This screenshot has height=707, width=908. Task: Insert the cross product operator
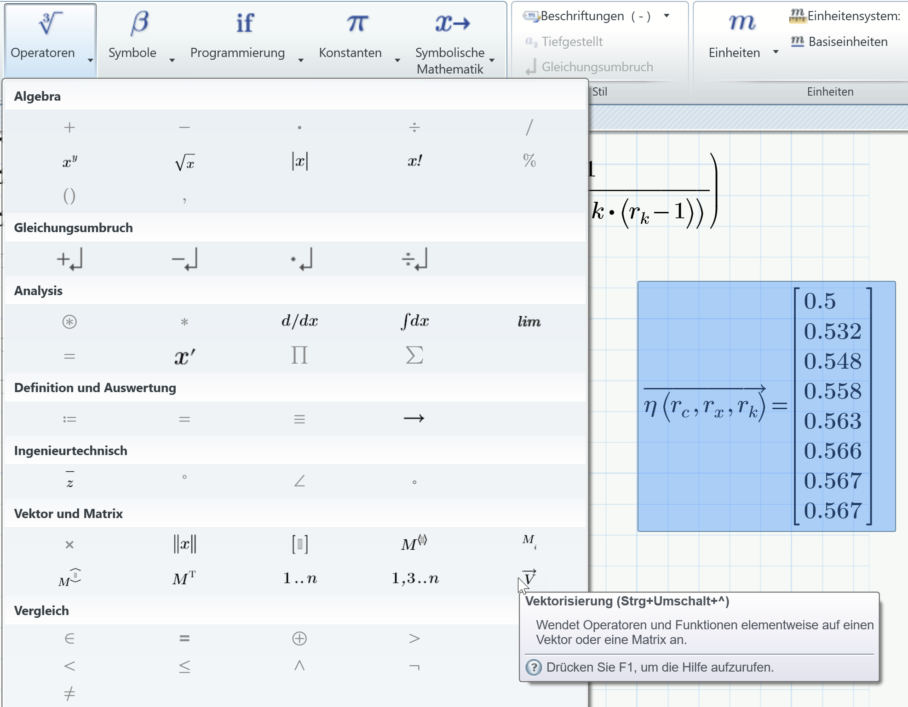coord(69,545)
